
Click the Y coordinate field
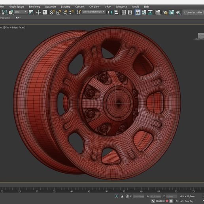click(155, 196)
